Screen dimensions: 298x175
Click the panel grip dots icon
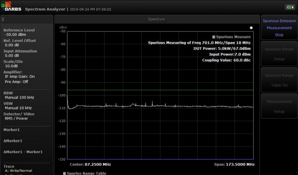point(3,19)
